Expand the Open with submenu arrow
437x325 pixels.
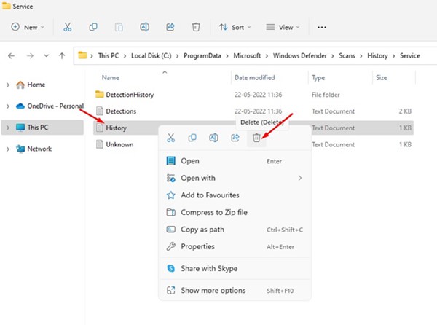pos(300,178)
